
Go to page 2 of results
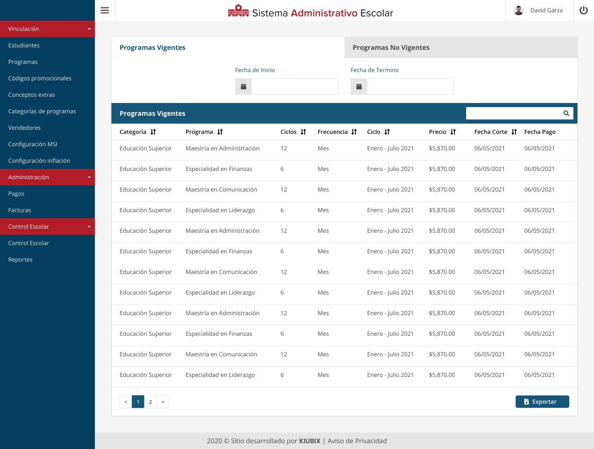tap(151, 402)
